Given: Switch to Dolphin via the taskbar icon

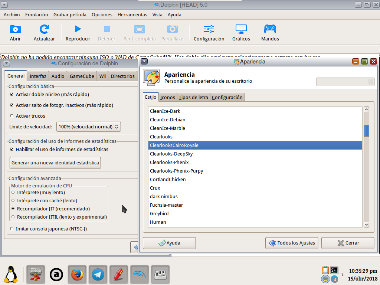Looking at the screenshot, I should click(x=140, y=275).
